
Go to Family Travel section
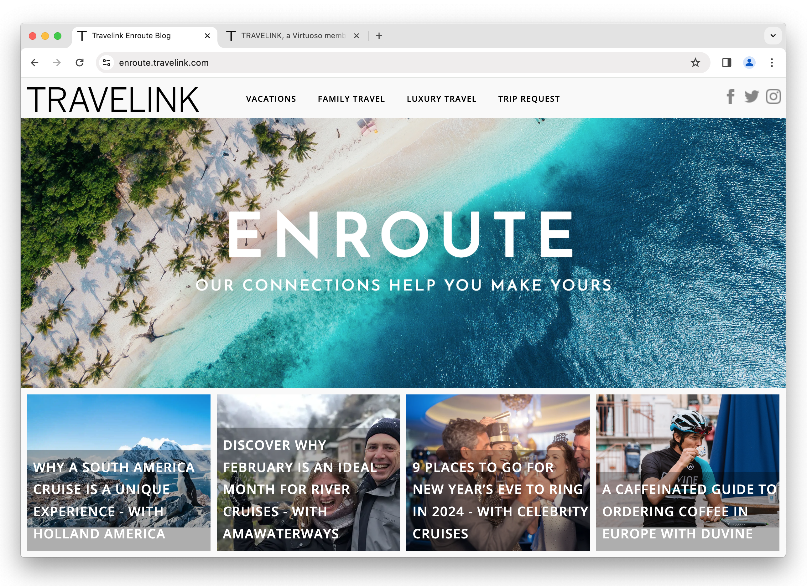coord(351,99)
